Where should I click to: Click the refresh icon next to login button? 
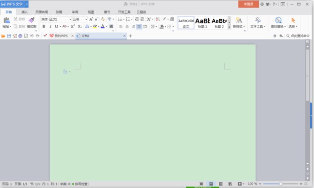point(262,4)
